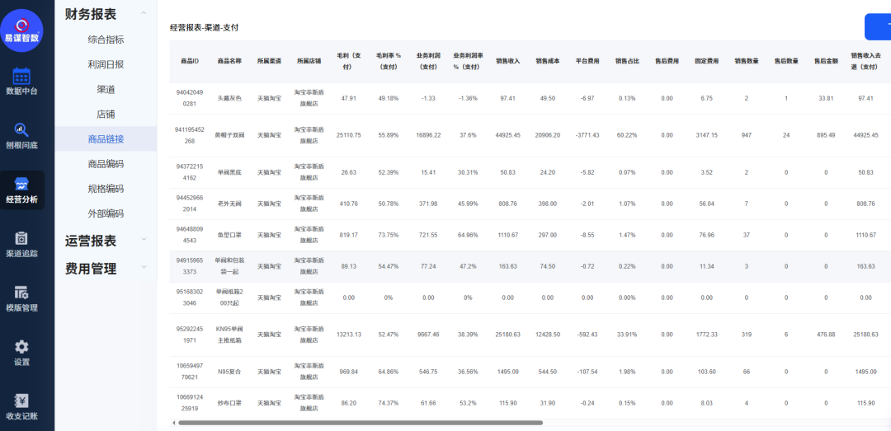This screenshot has width=891, height=431.
Task: Click the -3771.43 platform fee cell
Action: [x=587, y=135]
